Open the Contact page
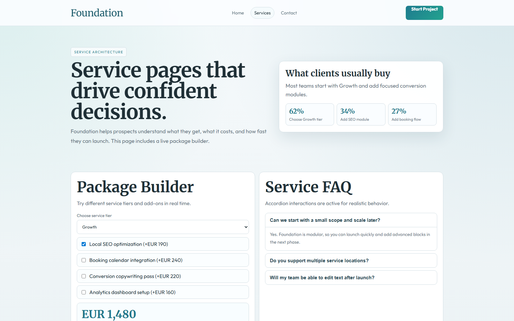 (288, 13)
